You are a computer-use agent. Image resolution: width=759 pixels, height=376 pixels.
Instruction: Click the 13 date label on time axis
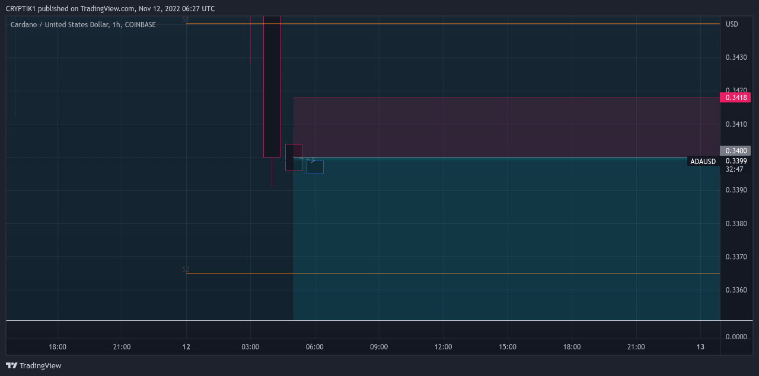click(700, 347)
